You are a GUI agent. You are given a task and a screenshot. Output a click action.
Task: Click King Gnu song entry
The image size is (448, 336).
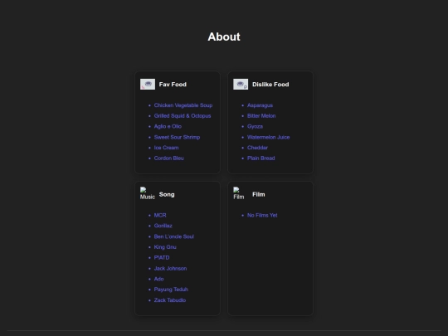click(165, 247)
